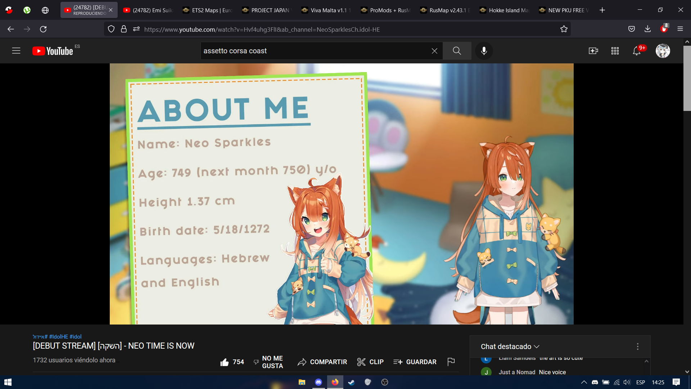
Task: Start voice search with the microphone
Action: (x=484, y=51)
